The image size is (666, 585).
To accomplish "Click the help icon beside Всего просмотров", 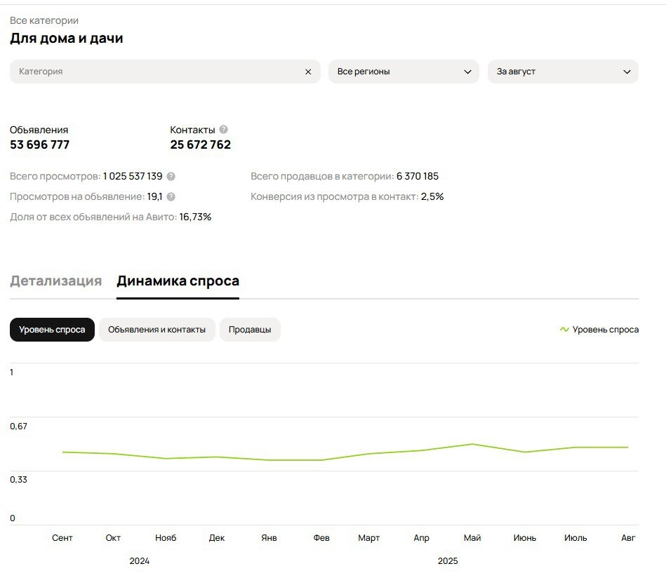I will pos(171,177).
